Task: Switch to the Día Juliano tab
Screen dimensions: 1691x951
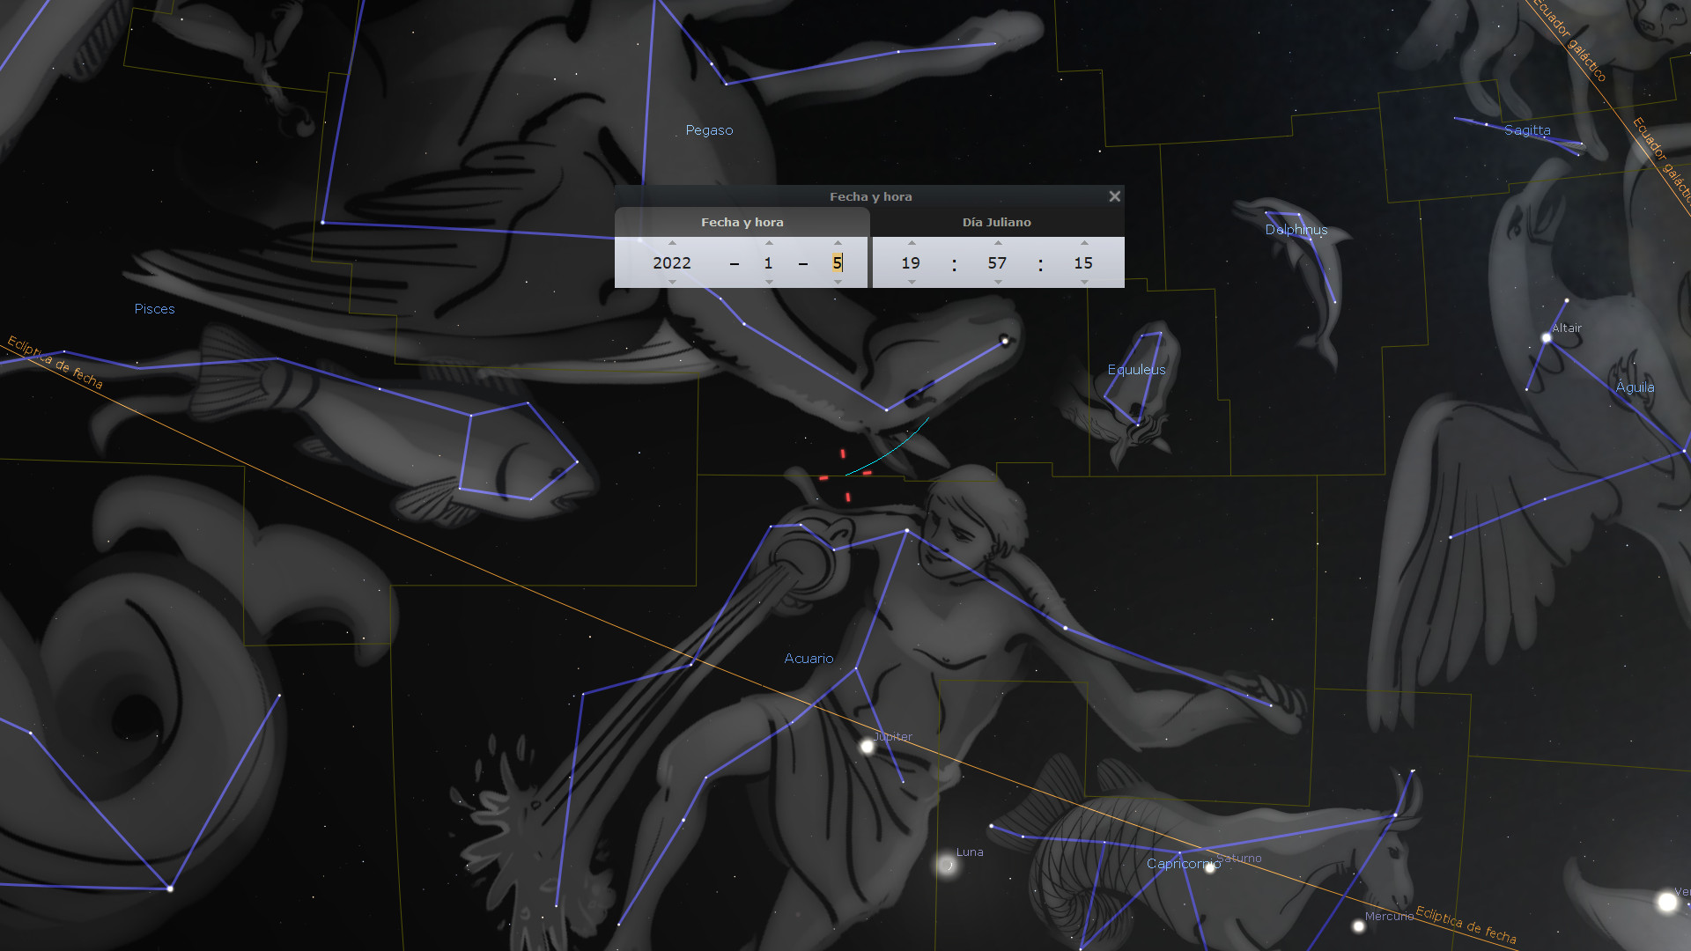Action: coord(996,222)
